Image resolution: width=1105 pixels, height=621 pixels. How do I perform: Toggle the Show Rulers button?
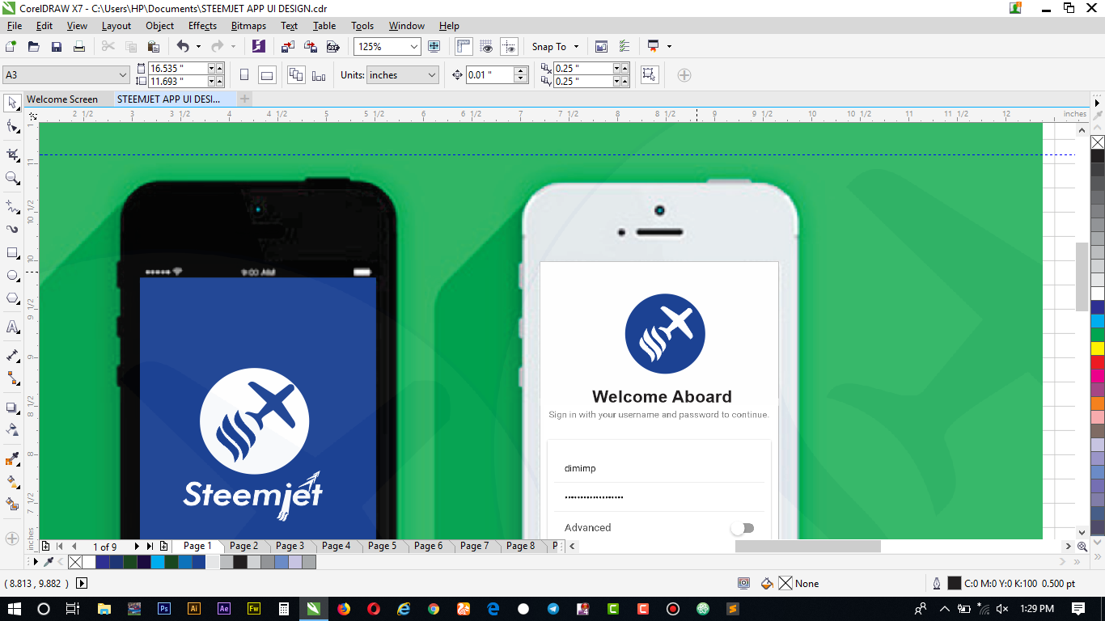coord(464,47)
